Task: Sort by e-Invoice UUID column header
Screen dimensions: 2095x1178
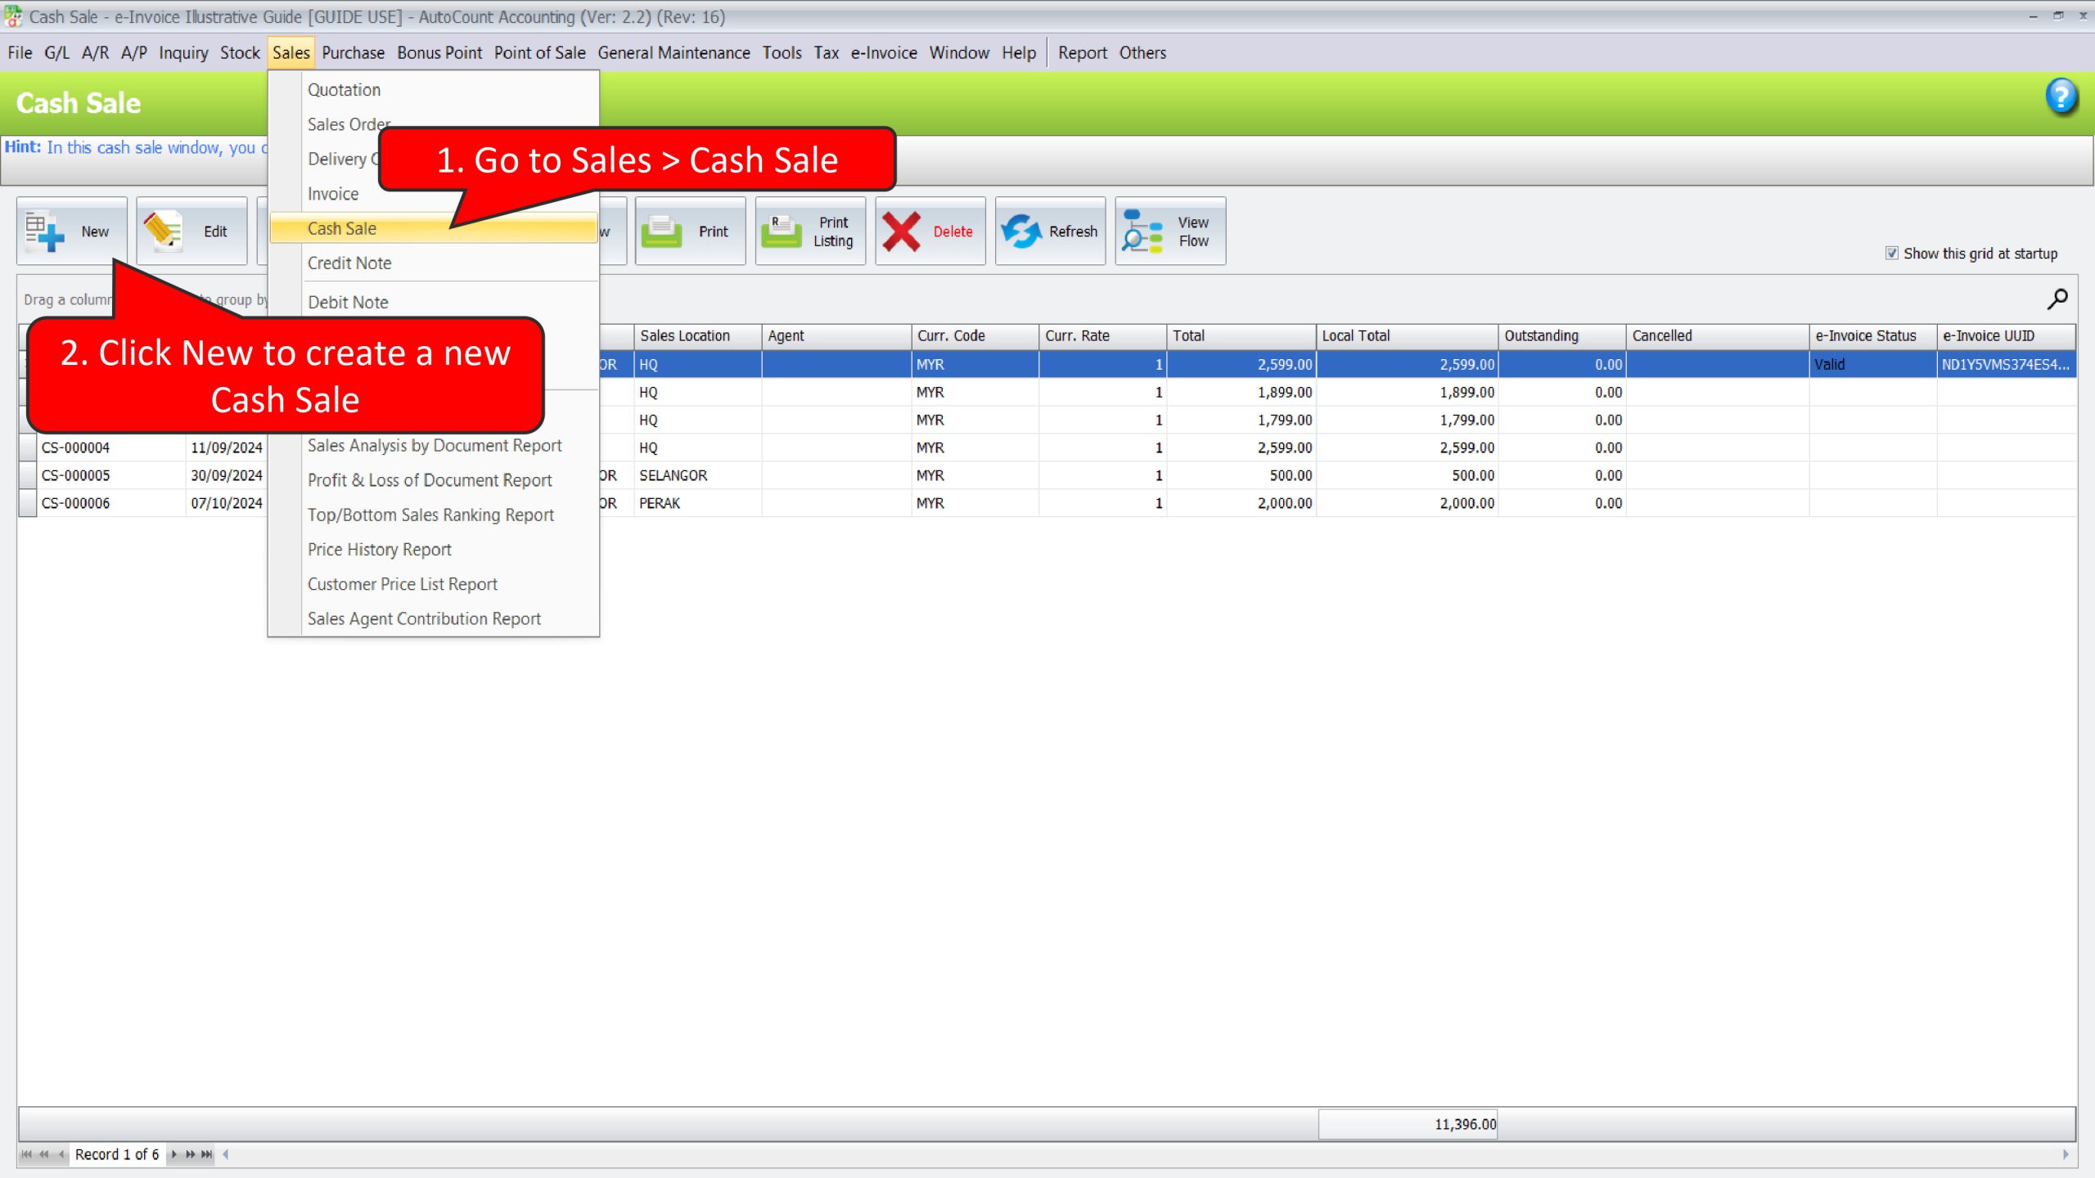Action: coord(2007,335)
